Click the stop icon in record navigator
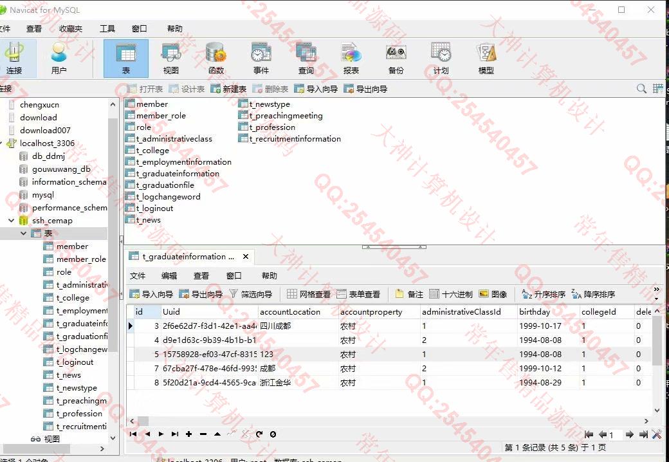This screenshot has height=462, width=669. (273, 434)
